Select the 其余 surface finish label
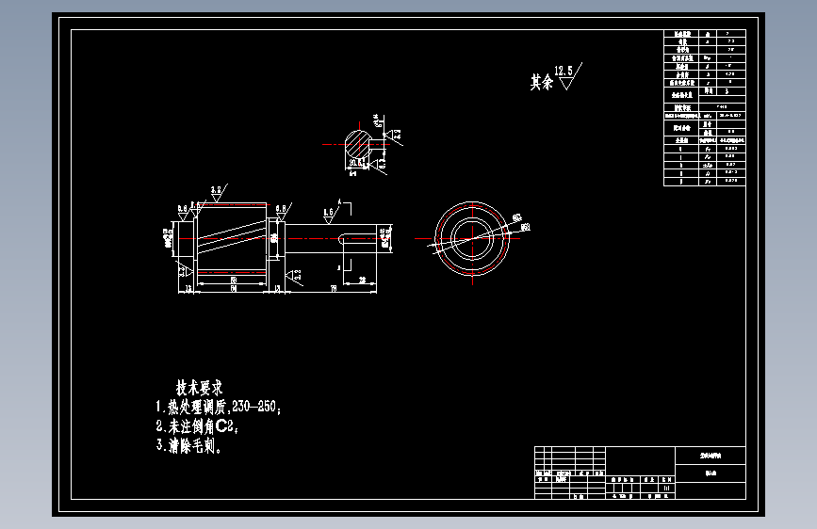The width and height of the screenshot is (817, 529). click(x=541, y=82)
